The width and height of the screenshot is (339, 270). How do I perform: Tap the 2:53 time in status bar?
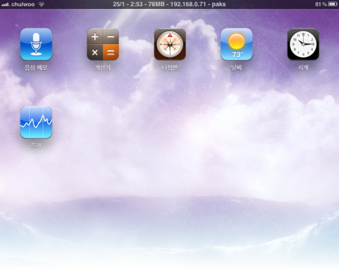click(136, 4)
